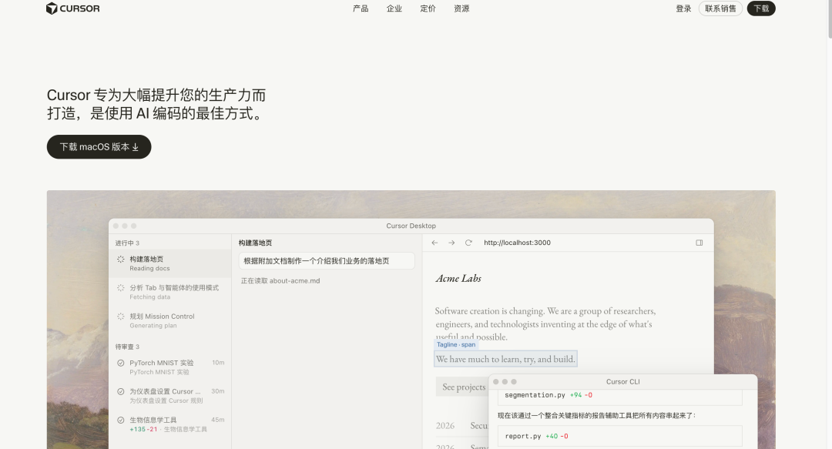The height and width of the screenshot is (449, 832).
Task: Open the 产品 menu
Action: coord(361,8)
